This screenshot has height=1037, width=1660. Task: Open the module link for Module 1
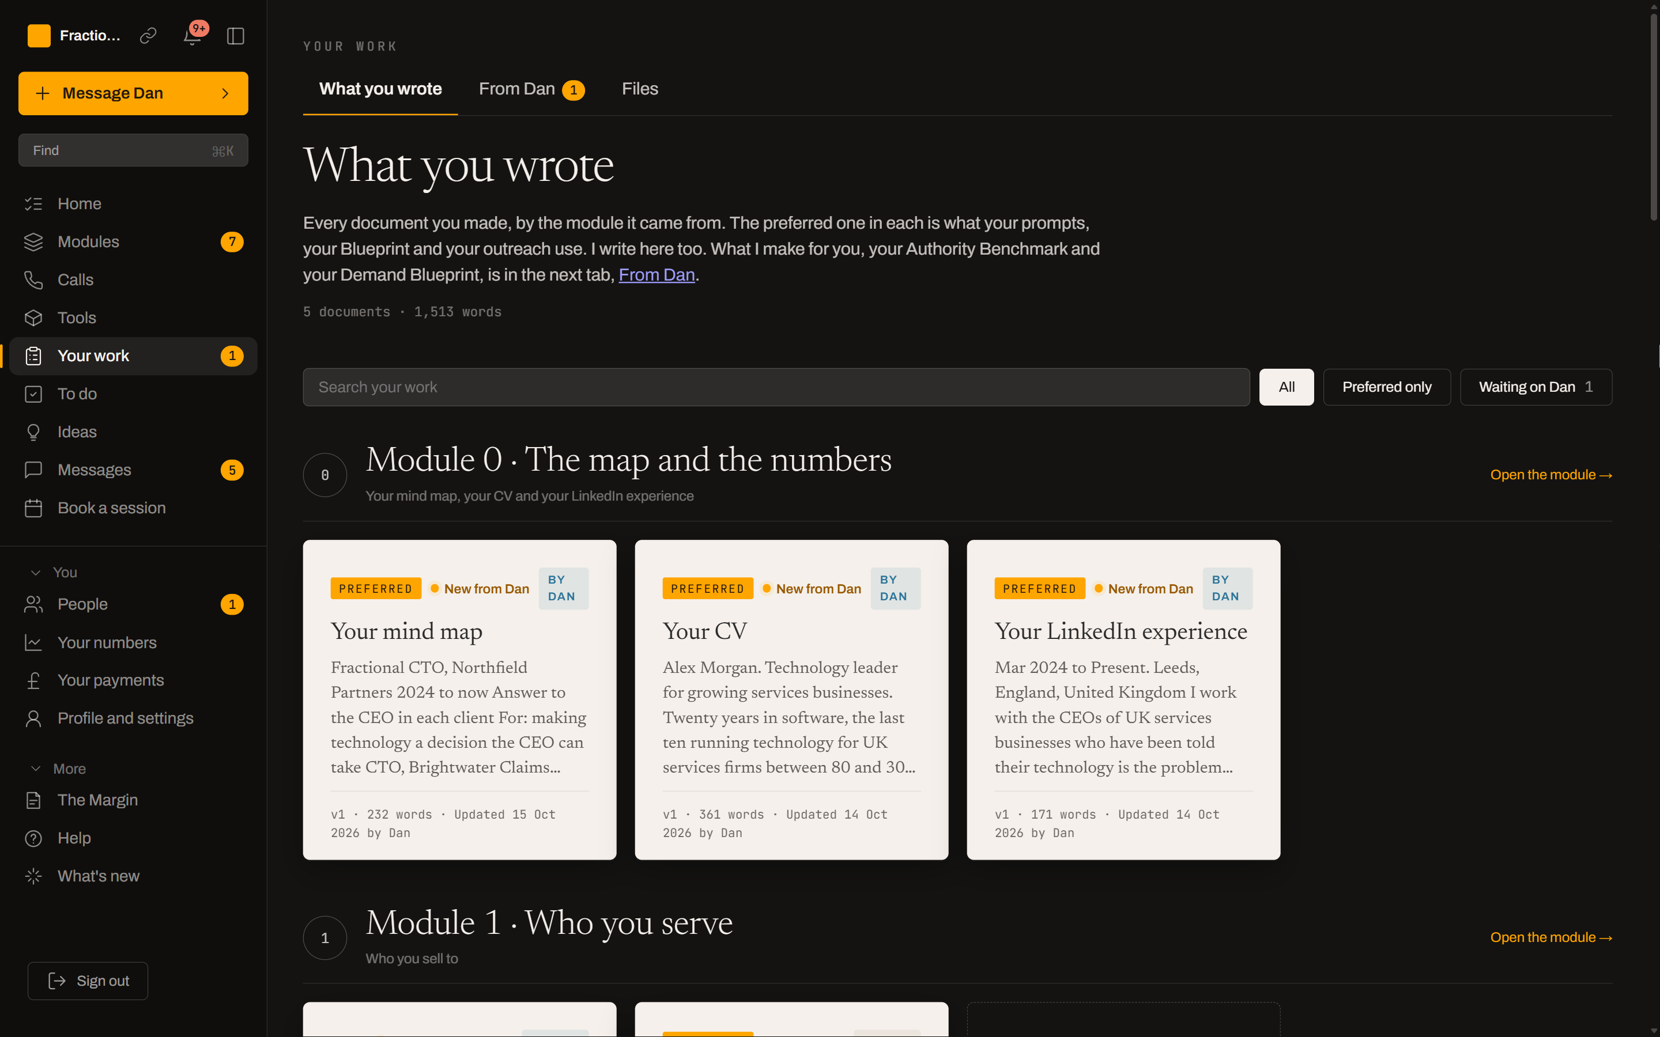tap(1551, 937)
